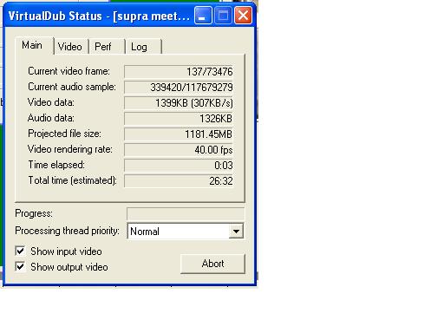Click the Total time estimated value

coord(179,181)
